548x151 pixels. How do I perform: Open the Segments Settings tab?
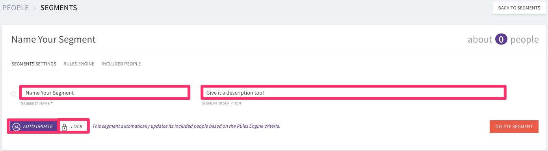click(34, 64)
